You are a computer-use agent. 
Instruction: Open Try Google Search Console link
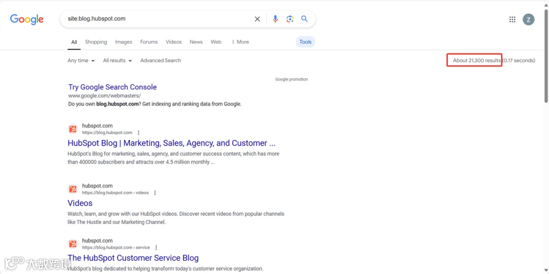pyautogui.click(x=112, y=87)
